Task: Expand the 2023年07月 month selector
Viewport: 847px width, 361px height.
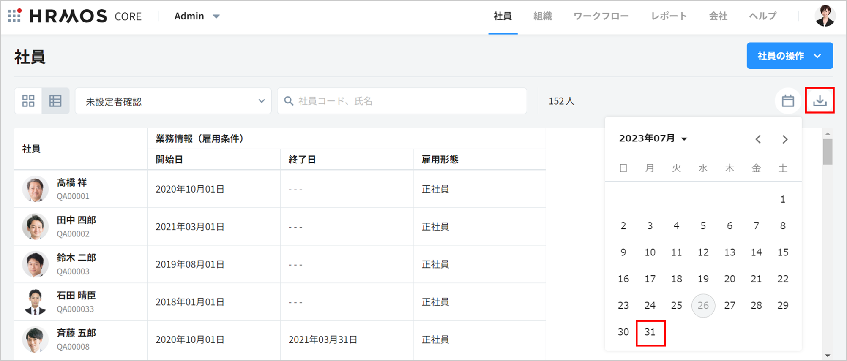Action: point(653,138)
